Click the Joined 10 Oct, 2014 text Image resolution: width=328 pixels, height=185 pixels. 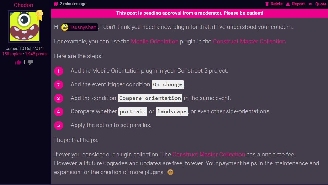24,48
